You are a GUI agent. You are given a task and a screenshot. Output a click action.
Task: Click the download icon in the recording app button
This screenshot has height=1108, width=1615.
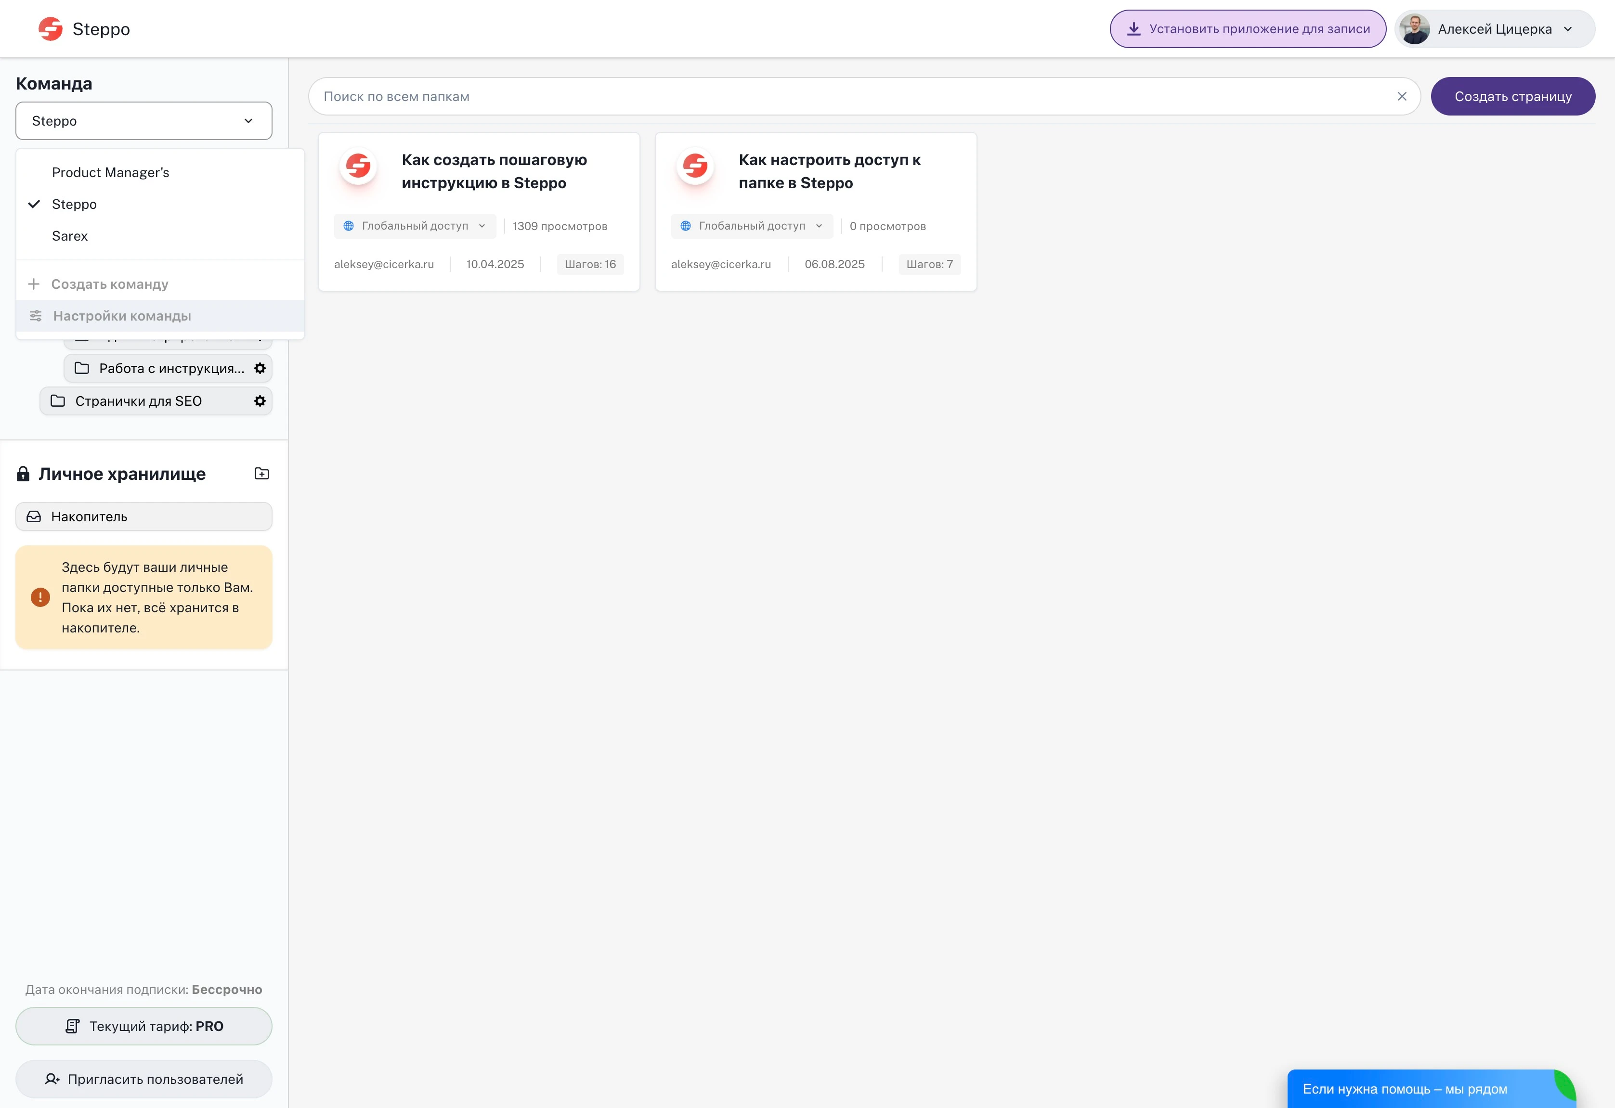pyautogui.click(x=1135, y=28)
